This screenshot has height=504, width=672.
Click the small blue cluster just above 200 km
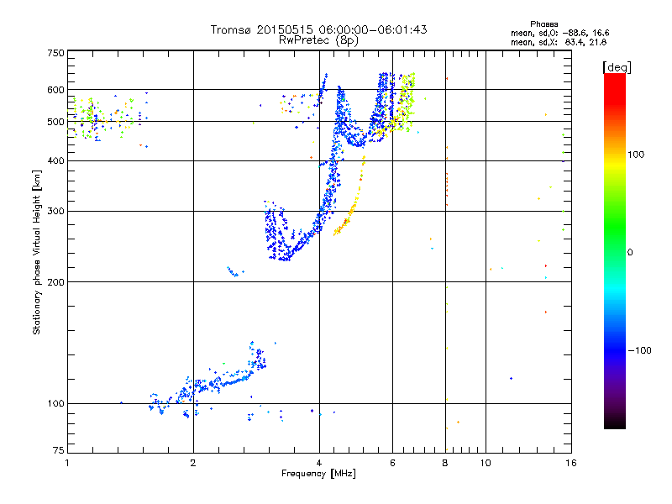click(234, 271)
